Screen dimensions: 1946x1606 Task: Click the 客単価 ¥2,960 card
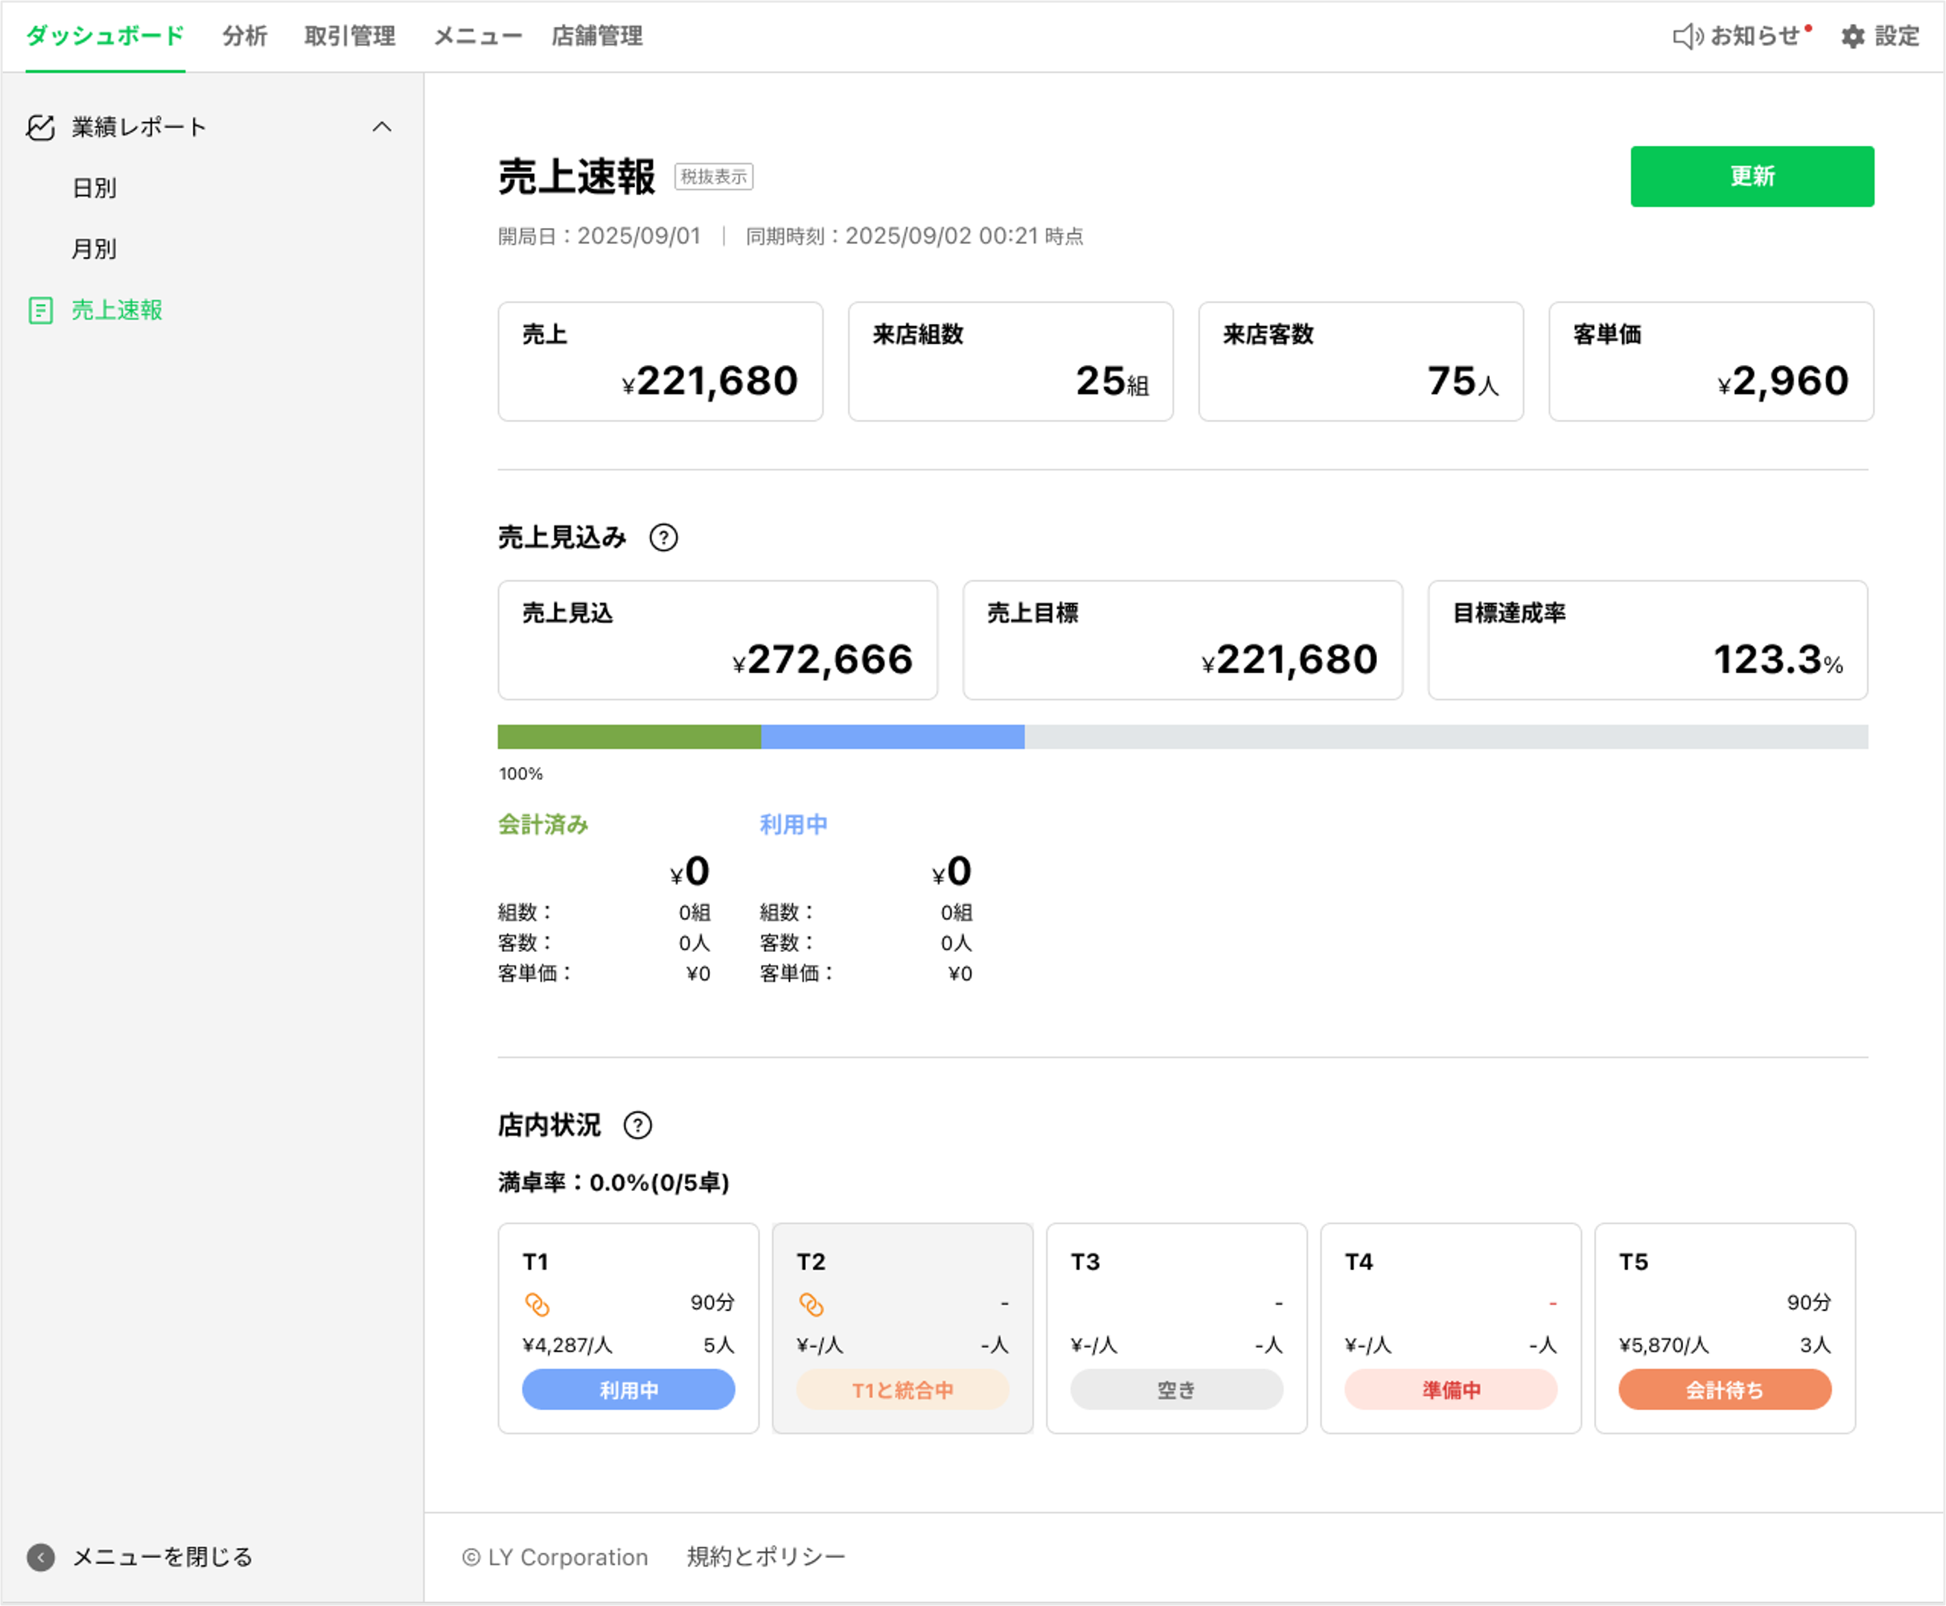(1712, 362)
